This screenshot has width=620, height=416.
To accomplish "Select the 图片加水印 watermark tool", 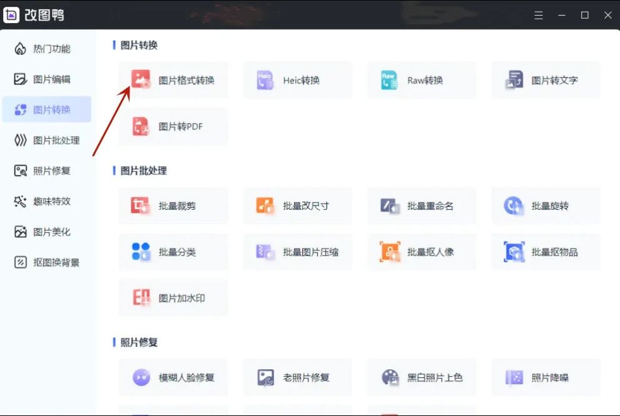I will 173,298.
